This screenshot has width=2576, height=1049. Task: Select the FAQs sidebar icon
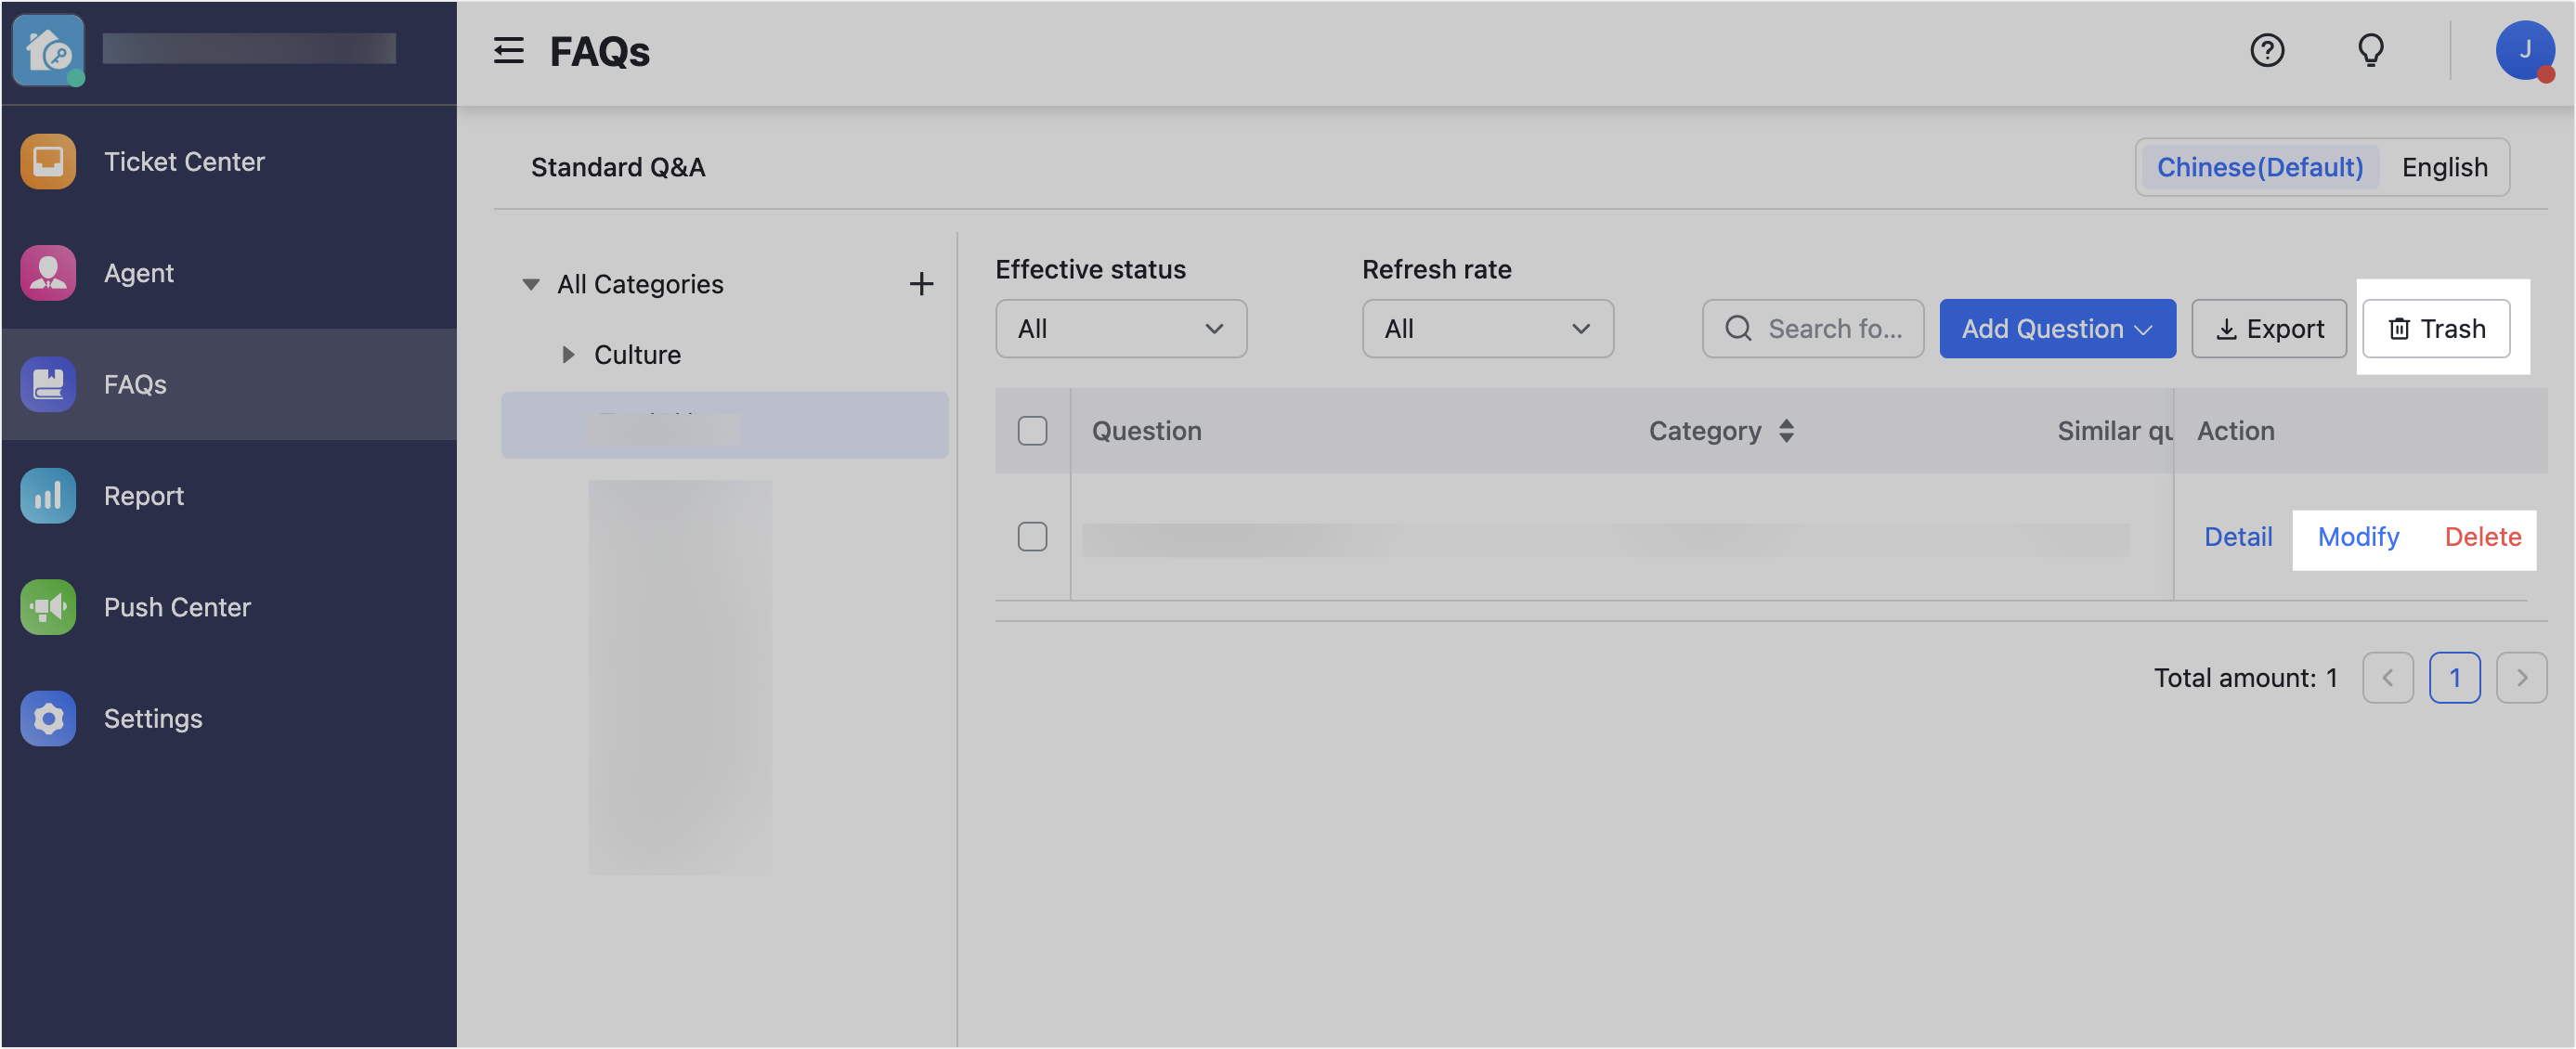[48, 384]
